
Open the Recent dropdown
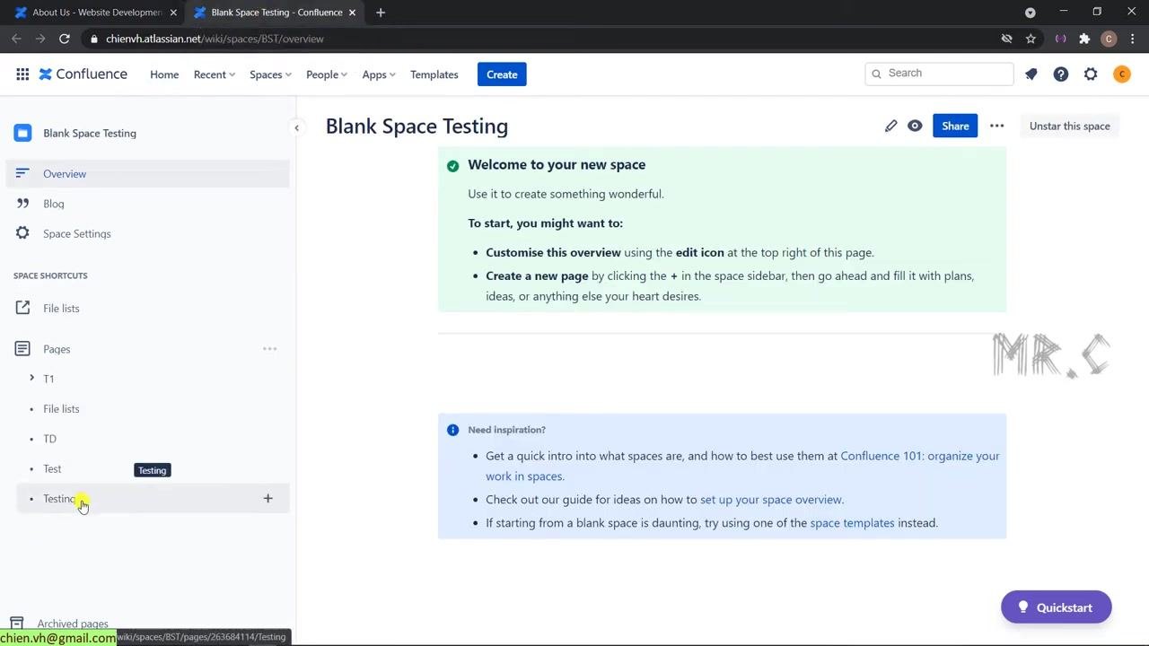214,74
